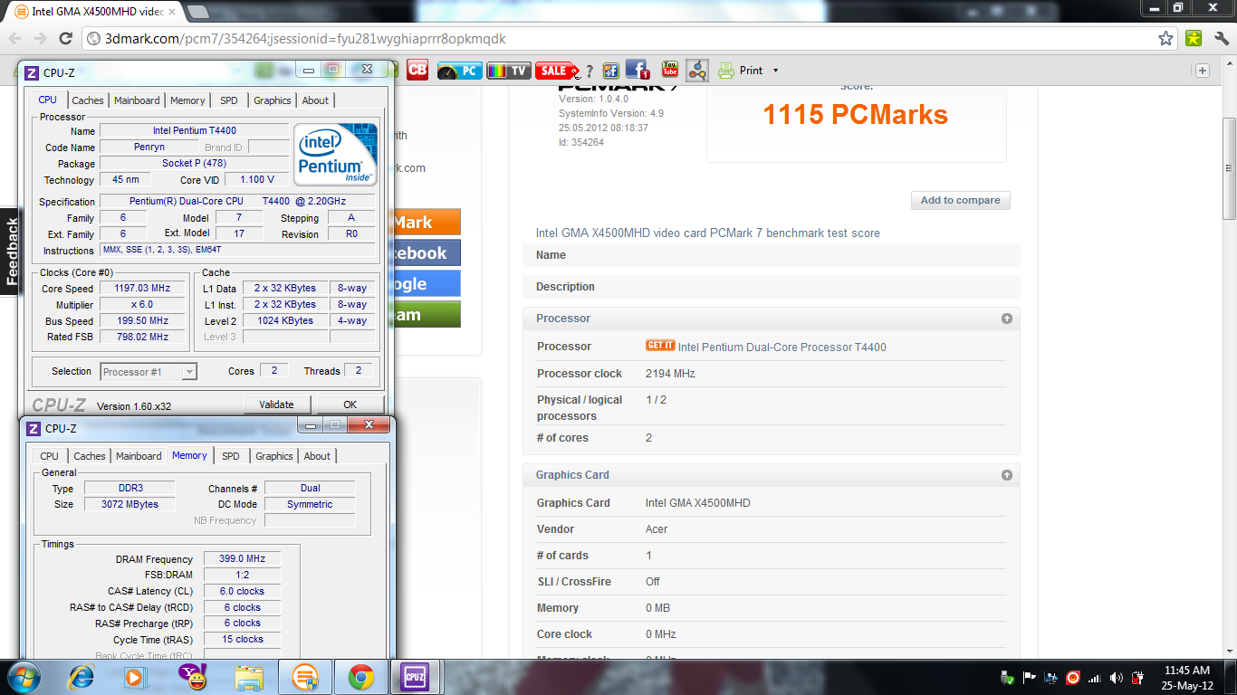Click the CPU-Z taskbar icon
The width and height of the screenshot is (1237, 695).
pos(416,677)
